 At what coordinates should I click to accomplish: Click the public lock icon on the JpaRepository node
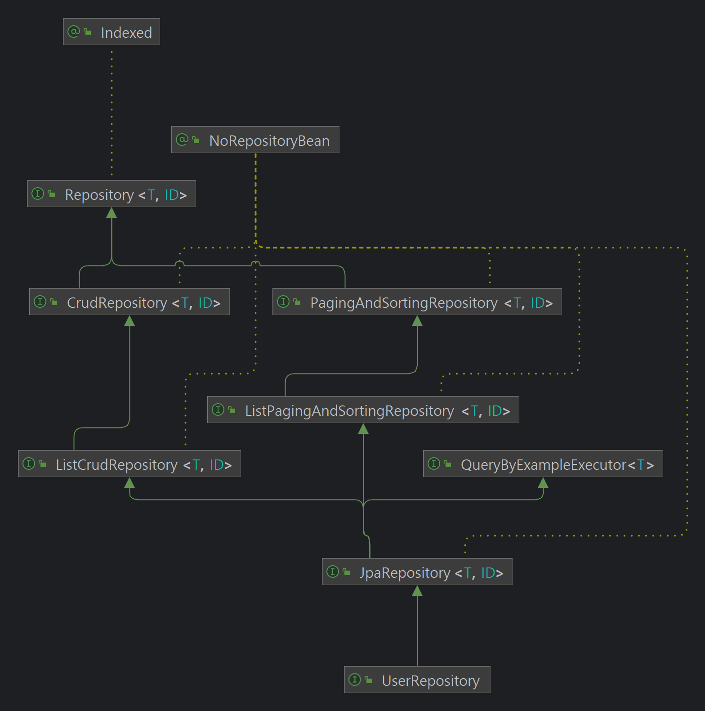(x=347, y=572)
